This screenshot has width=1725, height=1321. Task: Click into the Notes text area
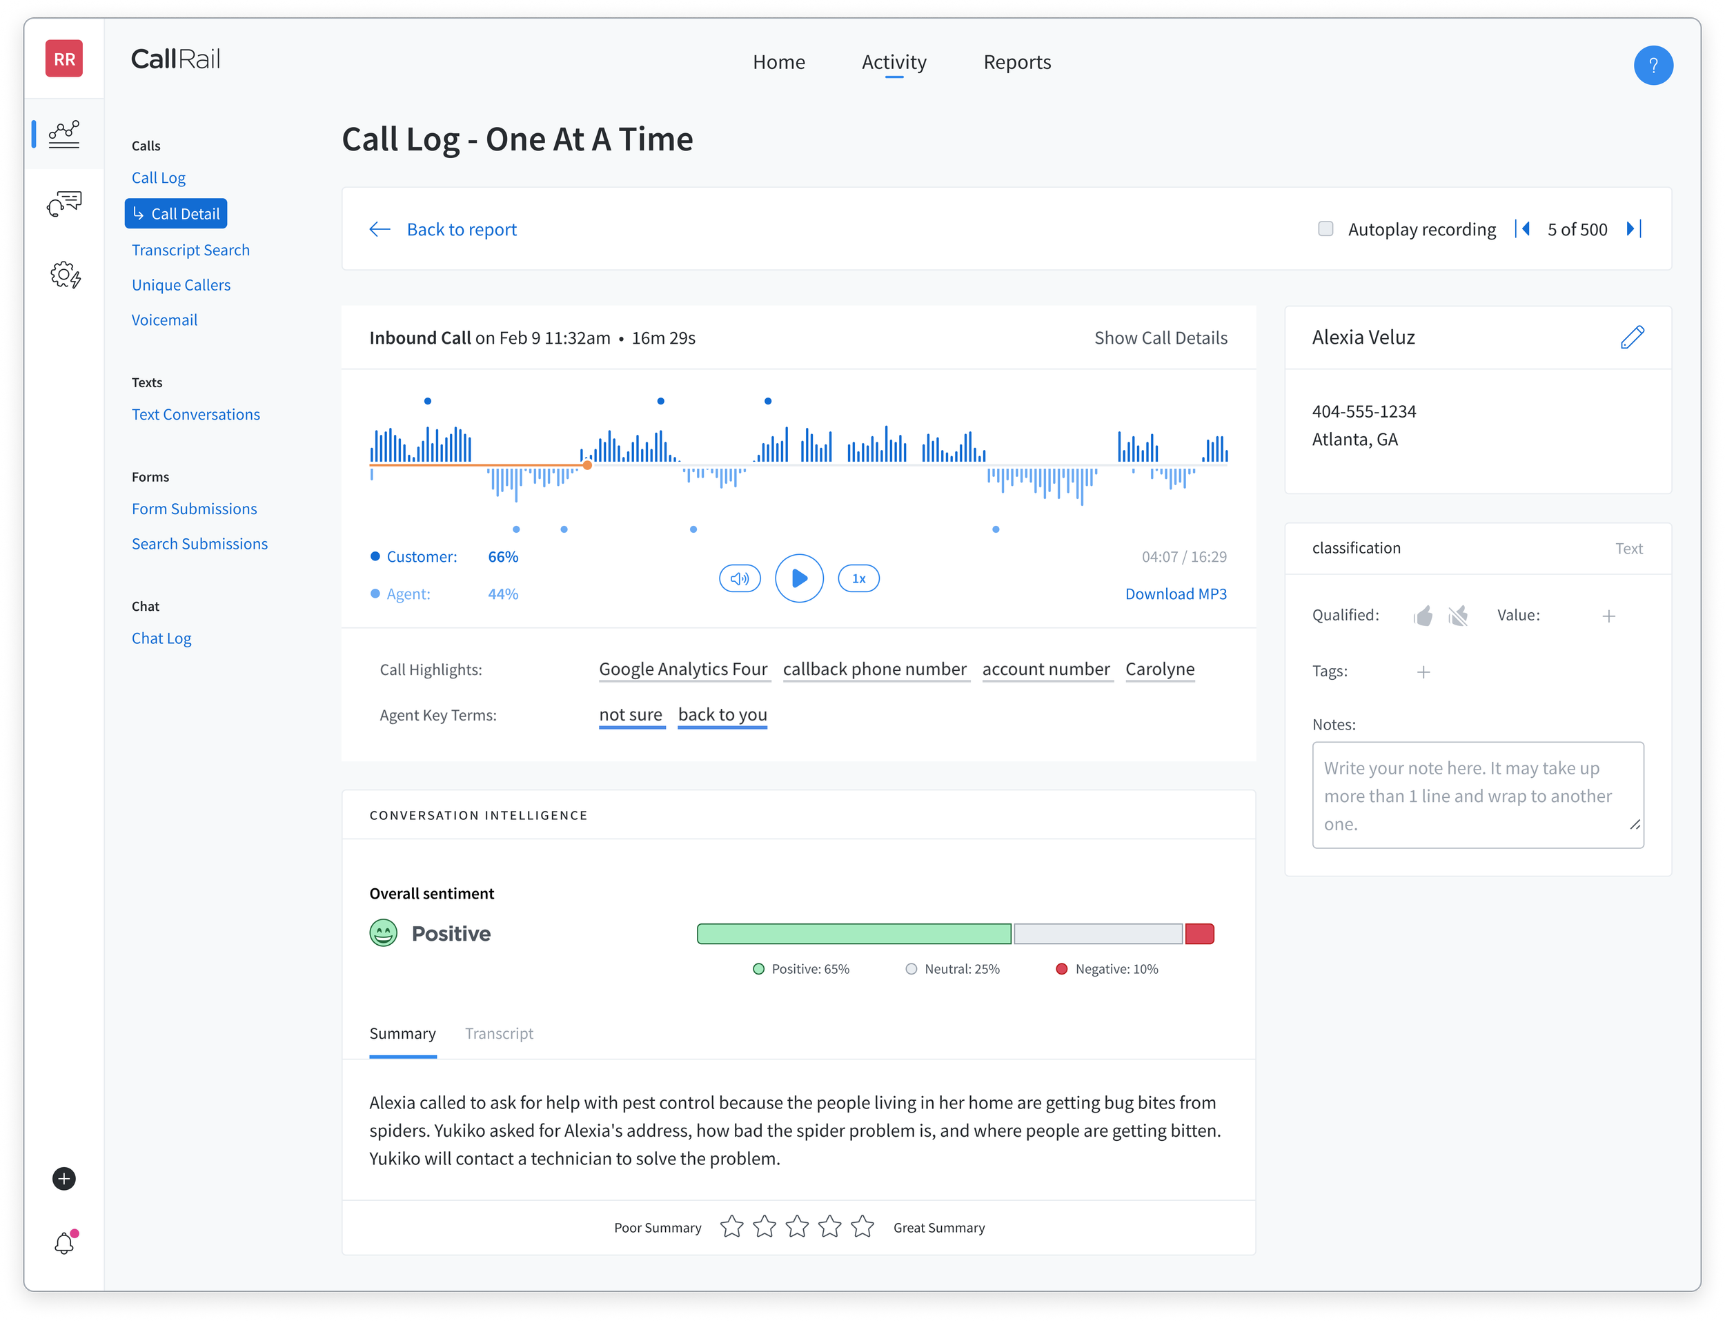click(x=1477, y=794)
